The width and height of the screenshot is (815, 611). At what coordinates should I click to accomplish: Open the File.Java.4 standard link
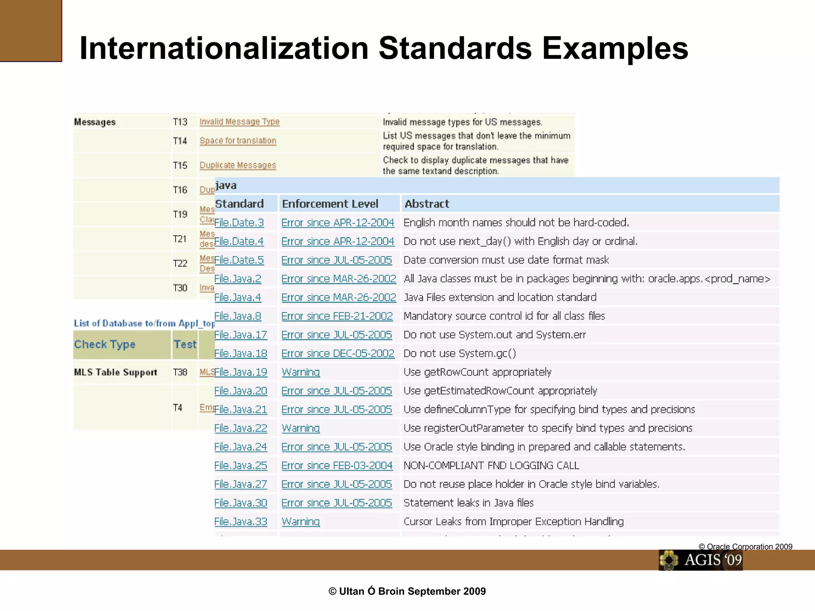pyautogui.click(x=238, y=297)
